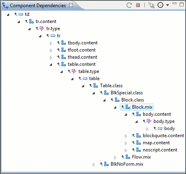Click the scope configuration icon in toolbar
The image size is (186, 174).
[151, 5]
